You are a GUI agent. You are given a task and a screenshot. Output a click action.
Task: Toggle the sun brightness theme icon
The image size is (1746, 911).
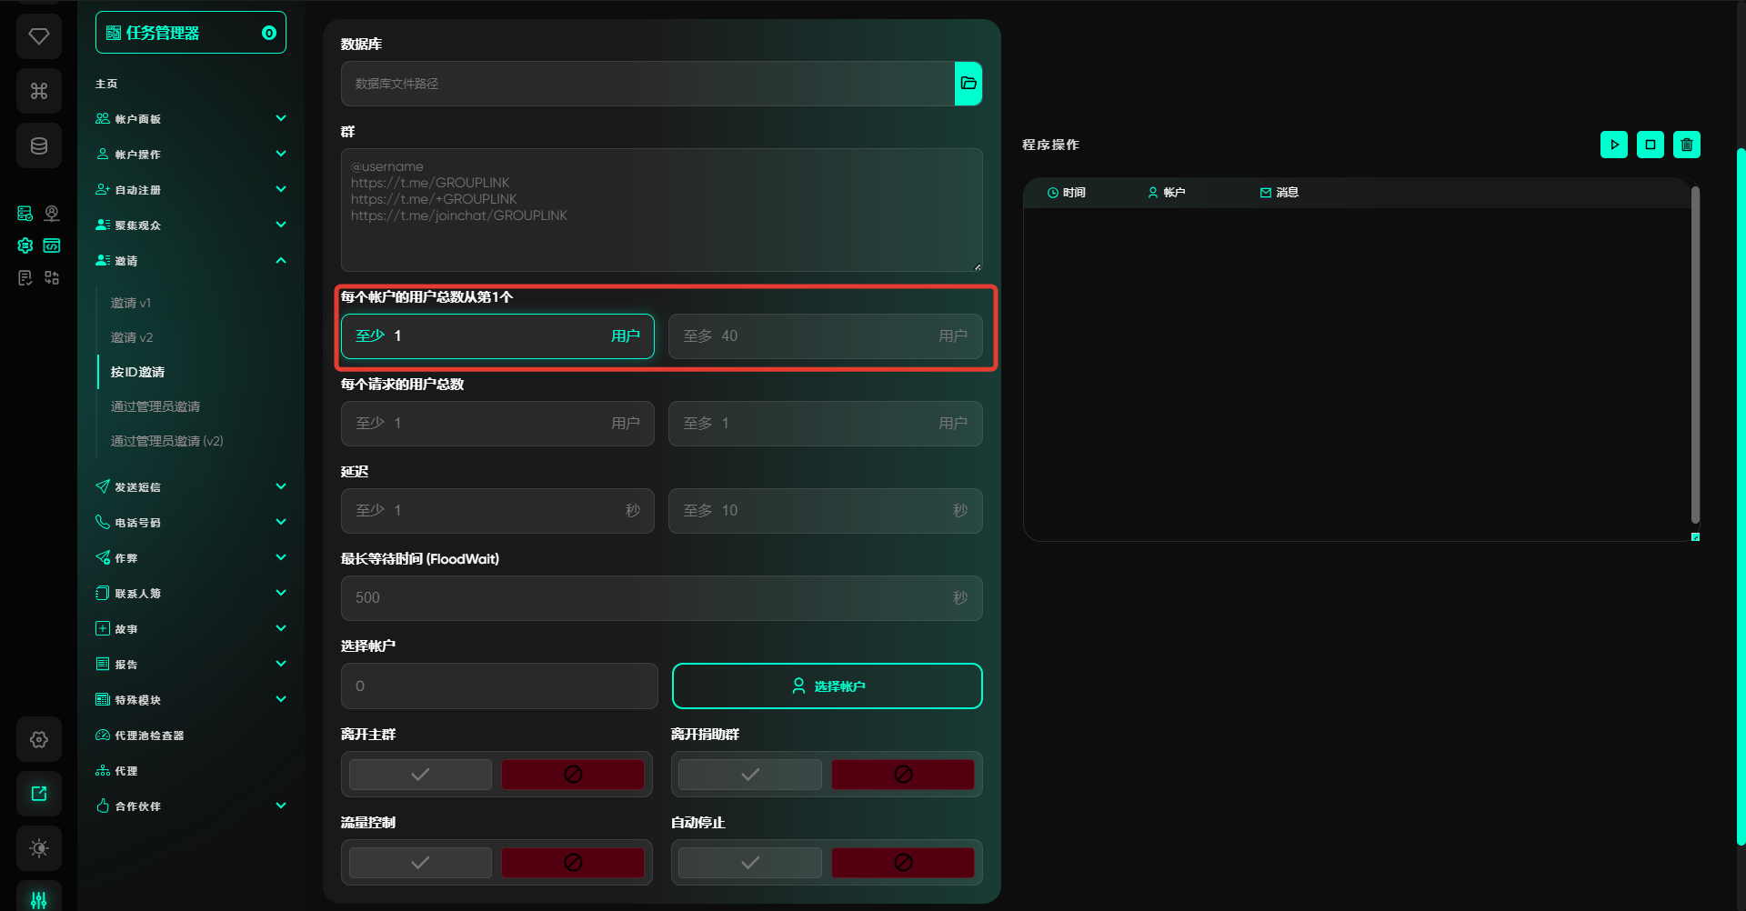(39, 848)
